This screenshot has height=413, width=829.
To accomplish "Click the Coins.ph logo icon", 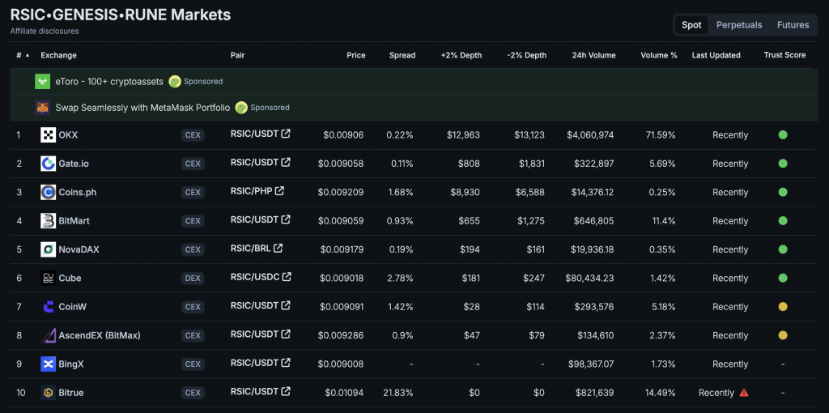I will point(48,193).
